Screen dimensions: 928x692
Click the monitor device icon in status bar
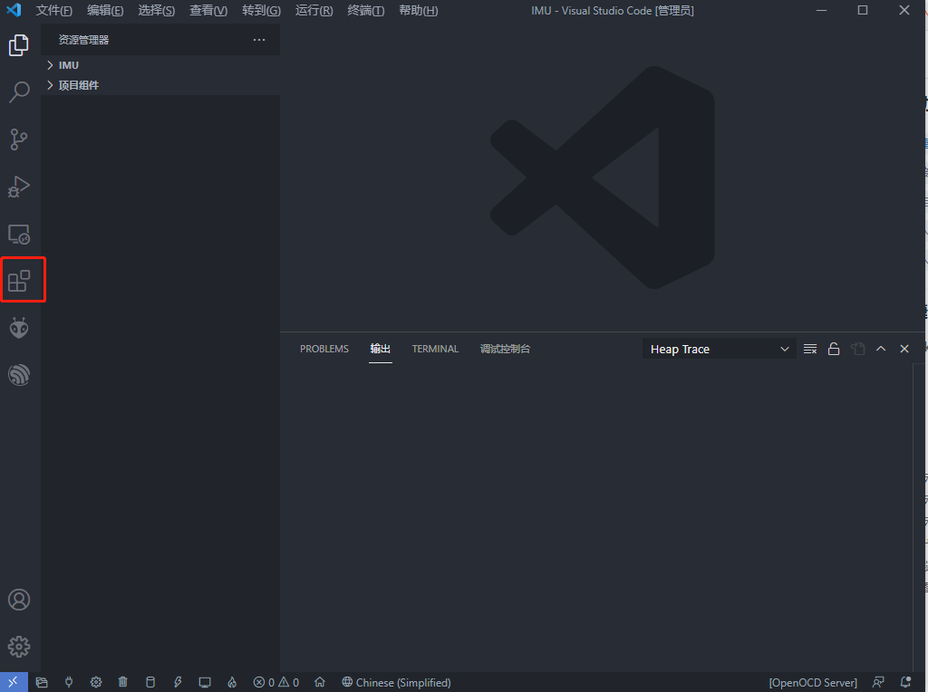pyautogui.click(x=205, y=682)
